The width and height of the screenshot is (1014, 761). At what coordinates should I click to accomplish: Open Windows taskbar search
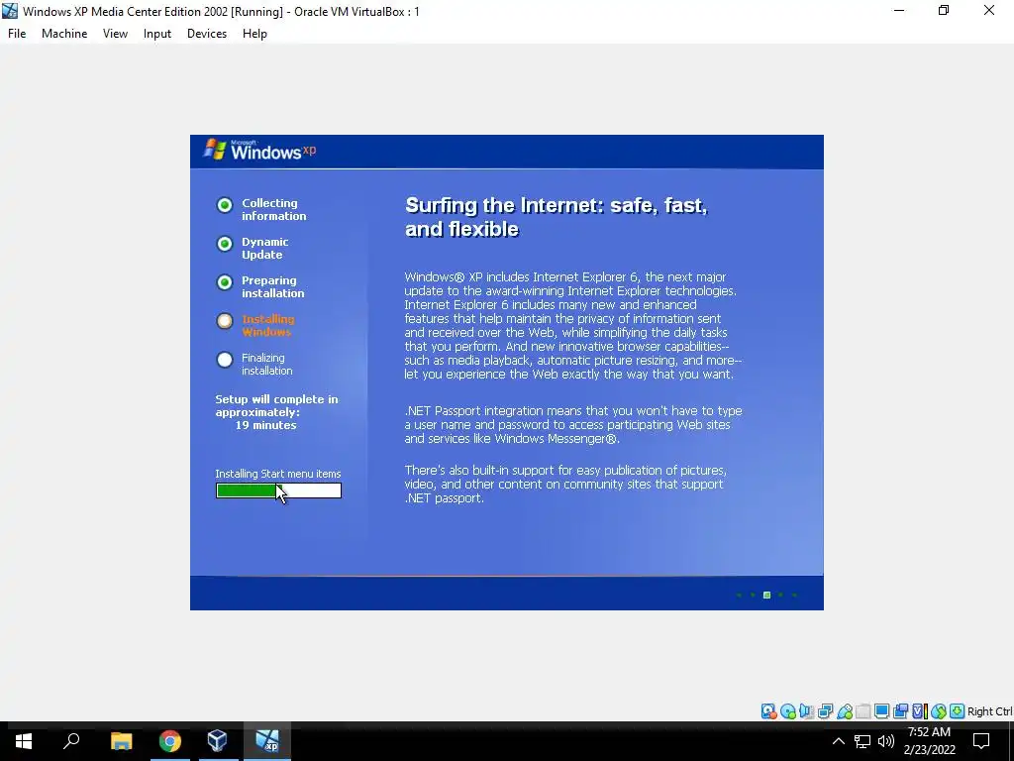[x=71, y=741]
